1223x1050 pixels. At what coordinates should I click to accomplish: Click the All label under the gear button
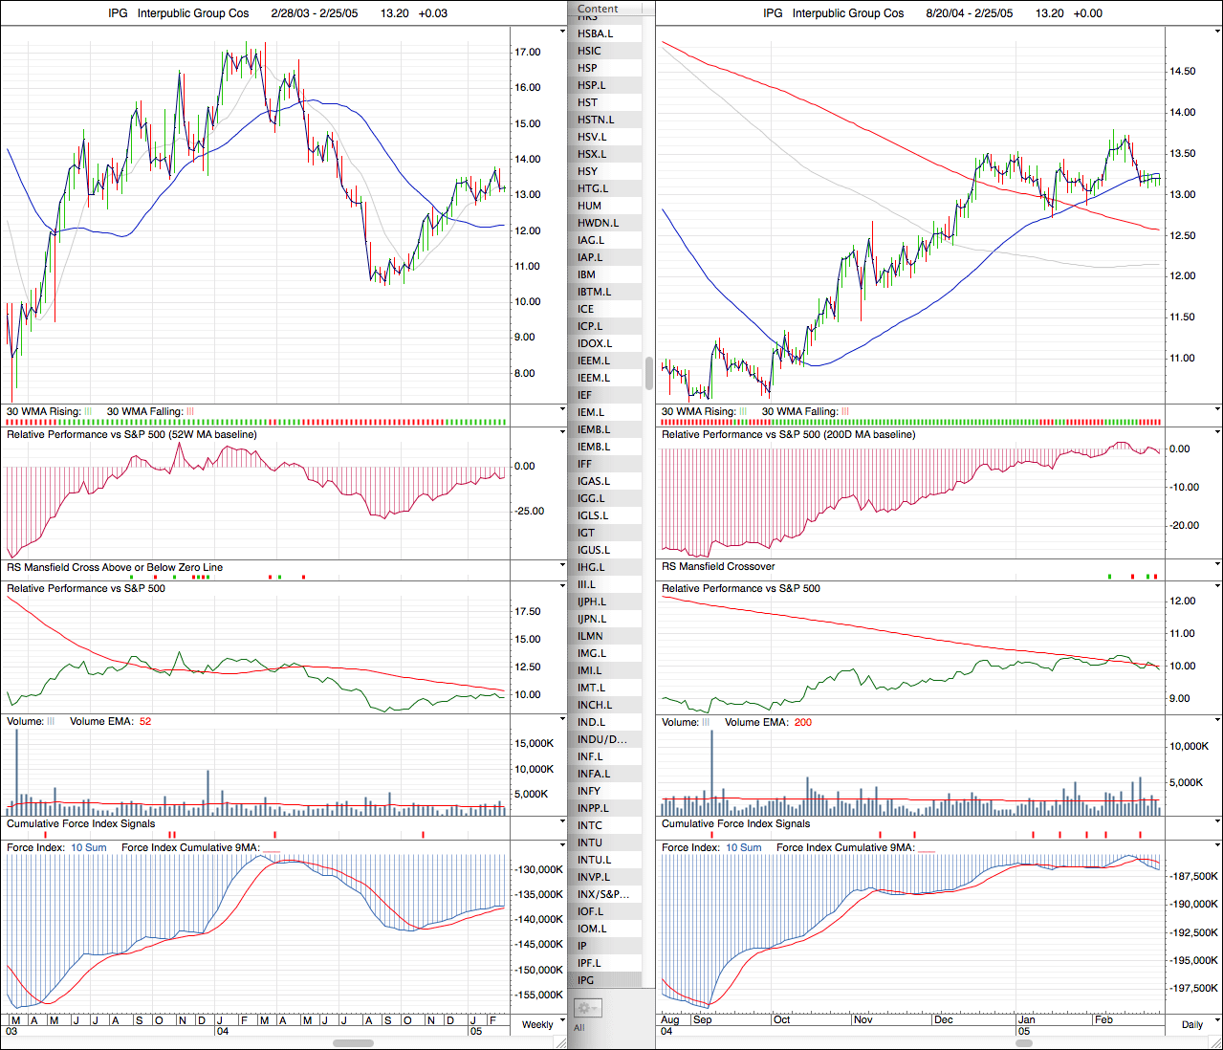pos(579,1028)
